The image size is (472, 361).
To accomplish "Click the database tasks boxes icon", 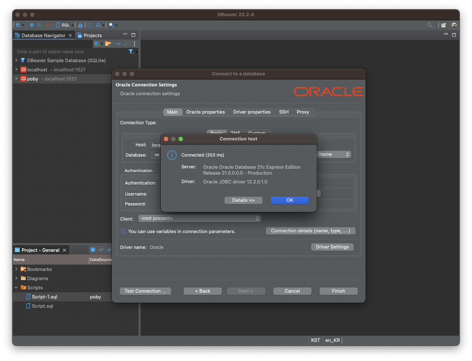I will coord(98,25).
